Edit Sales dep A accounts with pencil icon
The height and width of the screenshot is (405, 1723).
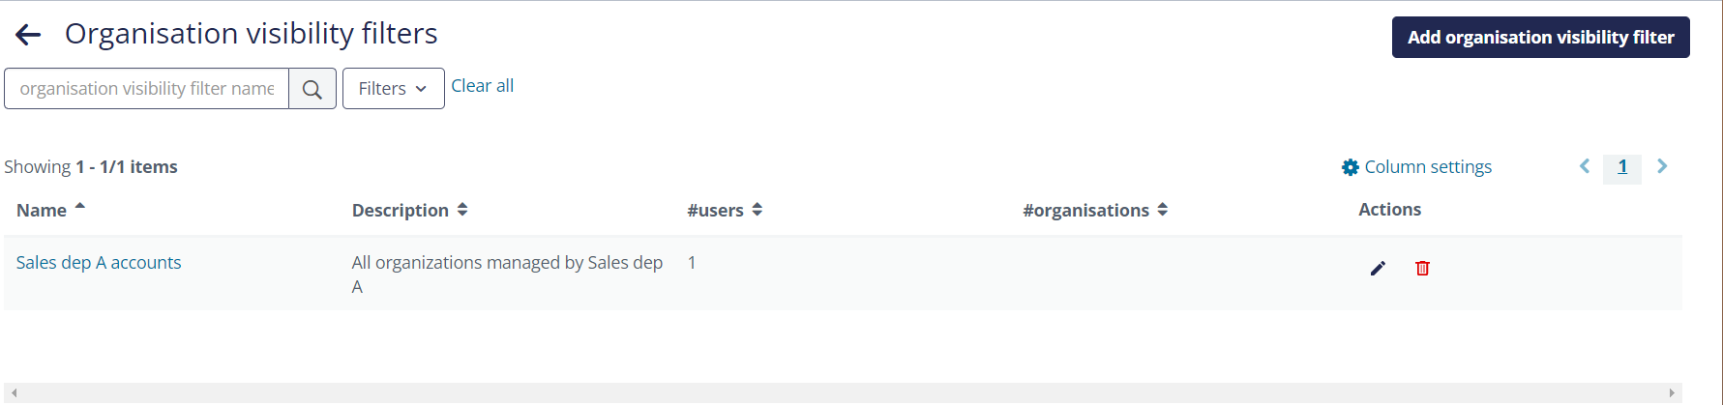(1378, 269)
